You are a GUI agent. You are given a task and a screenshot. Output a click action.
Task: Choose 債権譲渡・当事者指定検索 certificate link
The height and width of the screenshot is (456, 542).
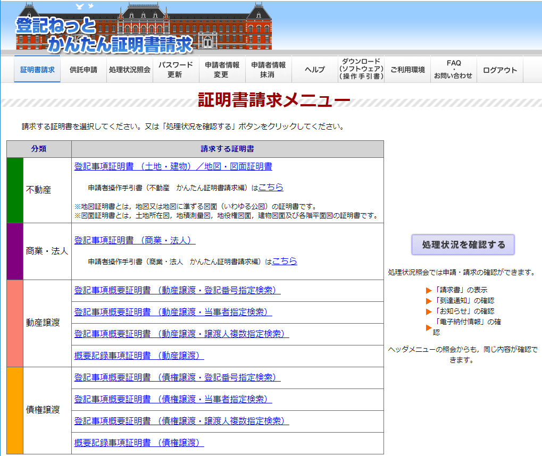(x=173, y=399)
